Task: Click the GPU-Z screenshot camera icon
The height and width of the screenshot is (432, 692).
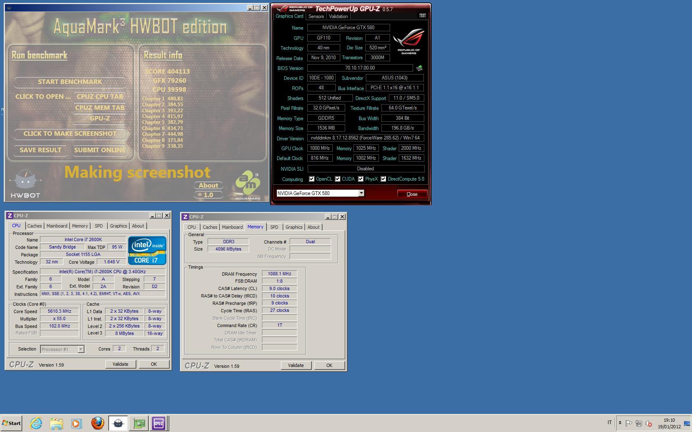Action: (x=422, y=16)
